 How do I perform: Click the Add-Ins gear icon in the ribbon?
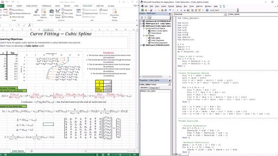(36, 13)
